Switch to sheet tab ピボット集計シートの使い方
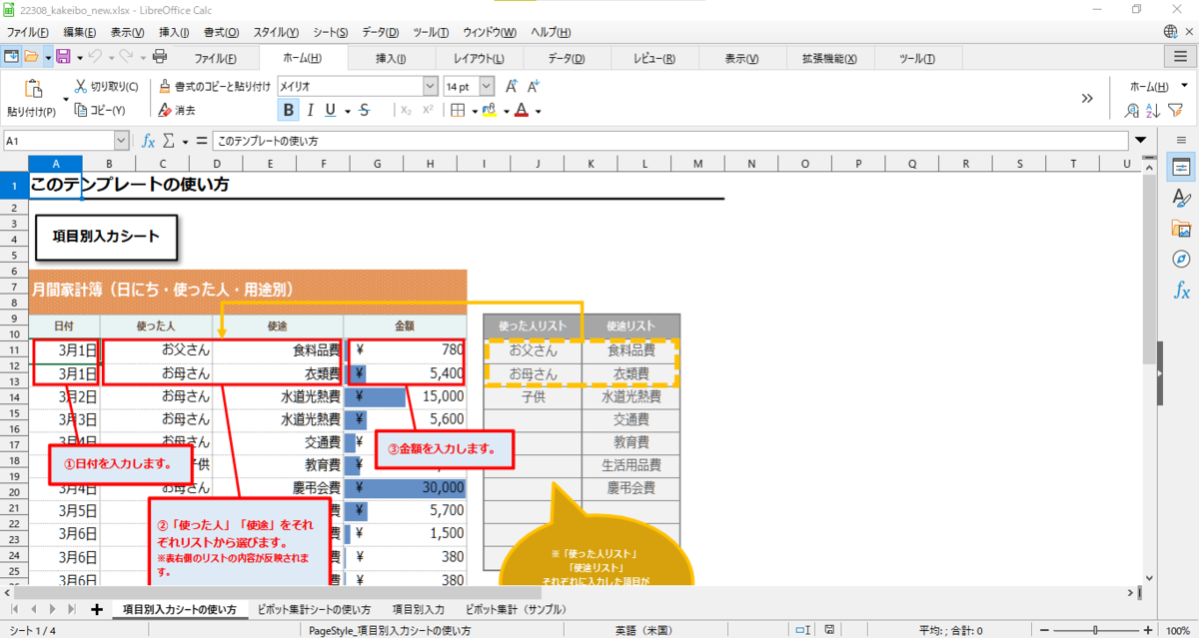1199x638 pixels. click(x=314, y=609)
